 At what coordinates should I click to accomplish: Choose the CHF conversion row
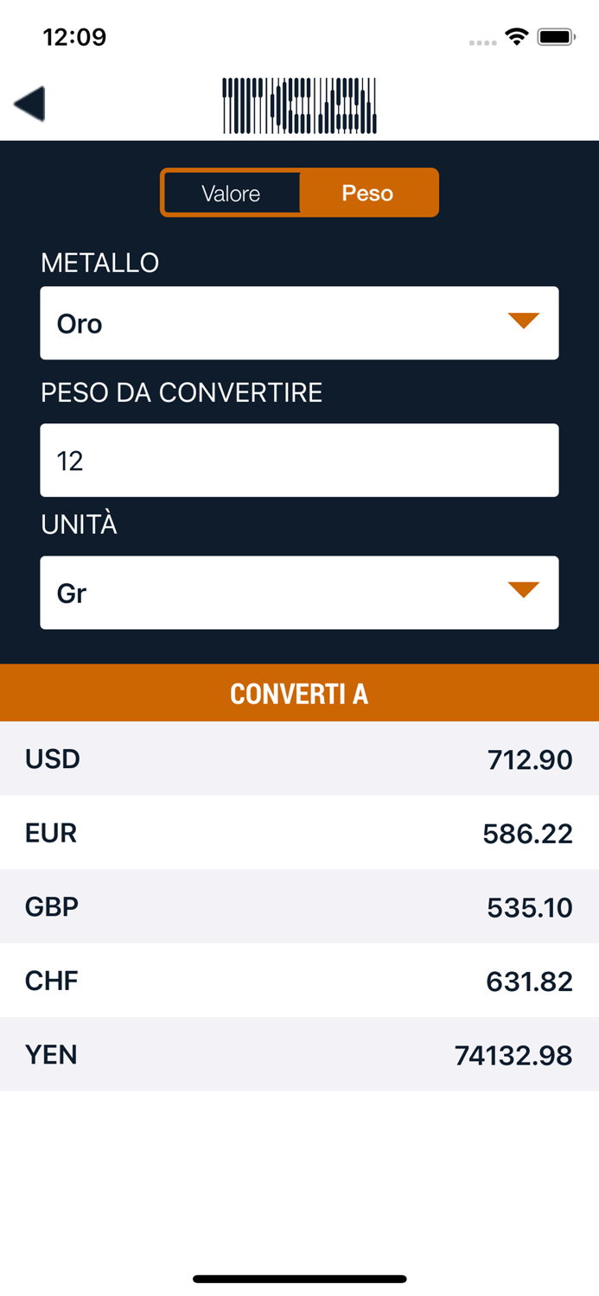[299, 981]
